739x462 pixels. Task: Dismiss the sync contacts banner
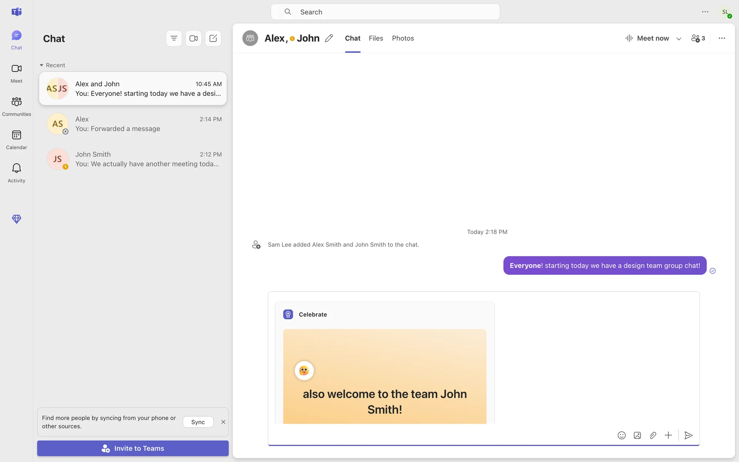(x=223, y=422)
